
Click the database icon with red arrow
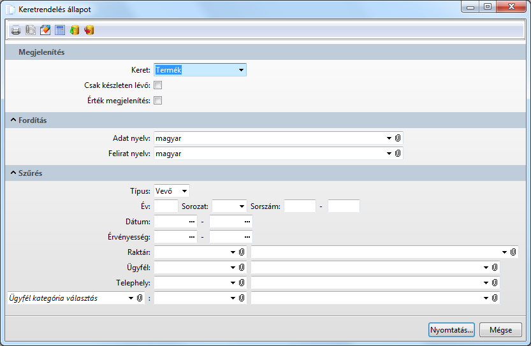(x=89, y=30)
